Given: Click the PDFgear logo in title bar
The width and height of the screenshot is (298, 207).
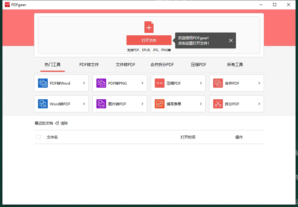Looking at the screenshot, I should point(7,5).
